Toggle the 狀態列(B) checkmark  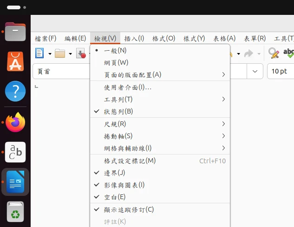click(x=160, y=112)
